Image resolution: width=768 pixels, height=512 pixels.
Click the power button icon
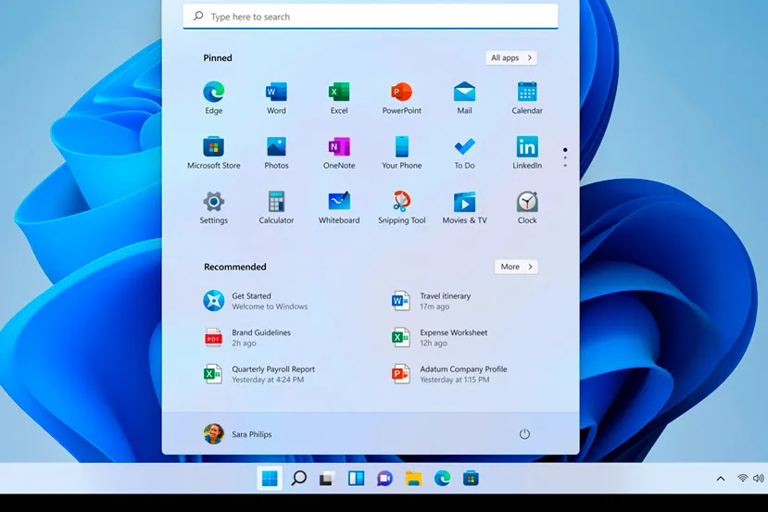coord(524,433)
